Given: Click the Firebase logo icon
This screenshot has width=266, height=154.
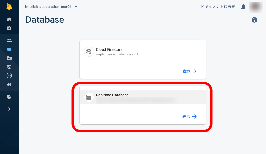Looking at the screenshot, I should pyautogui.click(x=9, y=6).
